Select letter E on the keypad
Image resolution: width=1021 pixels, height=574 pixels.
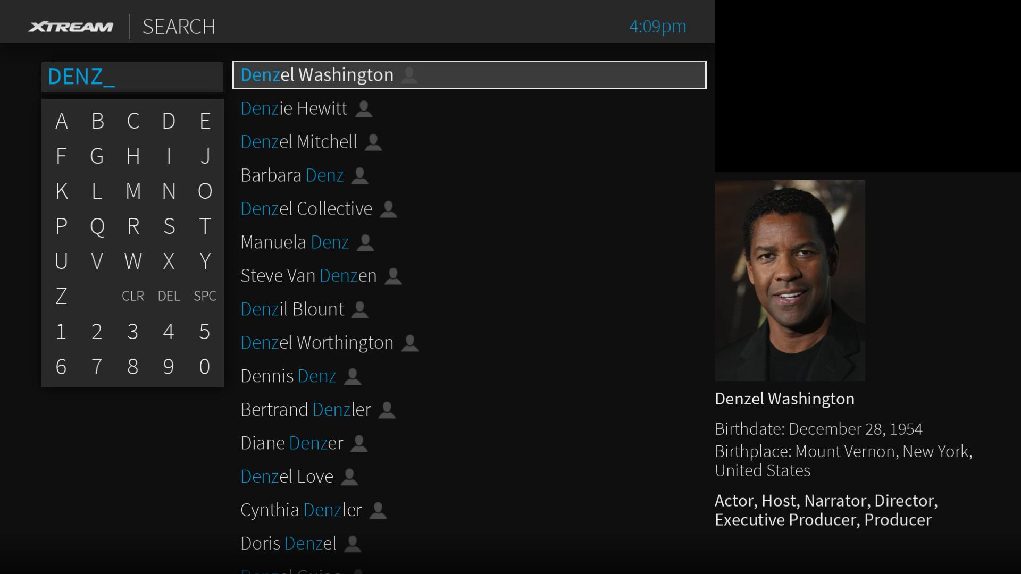pyautogui.click(x=205, y=121)
